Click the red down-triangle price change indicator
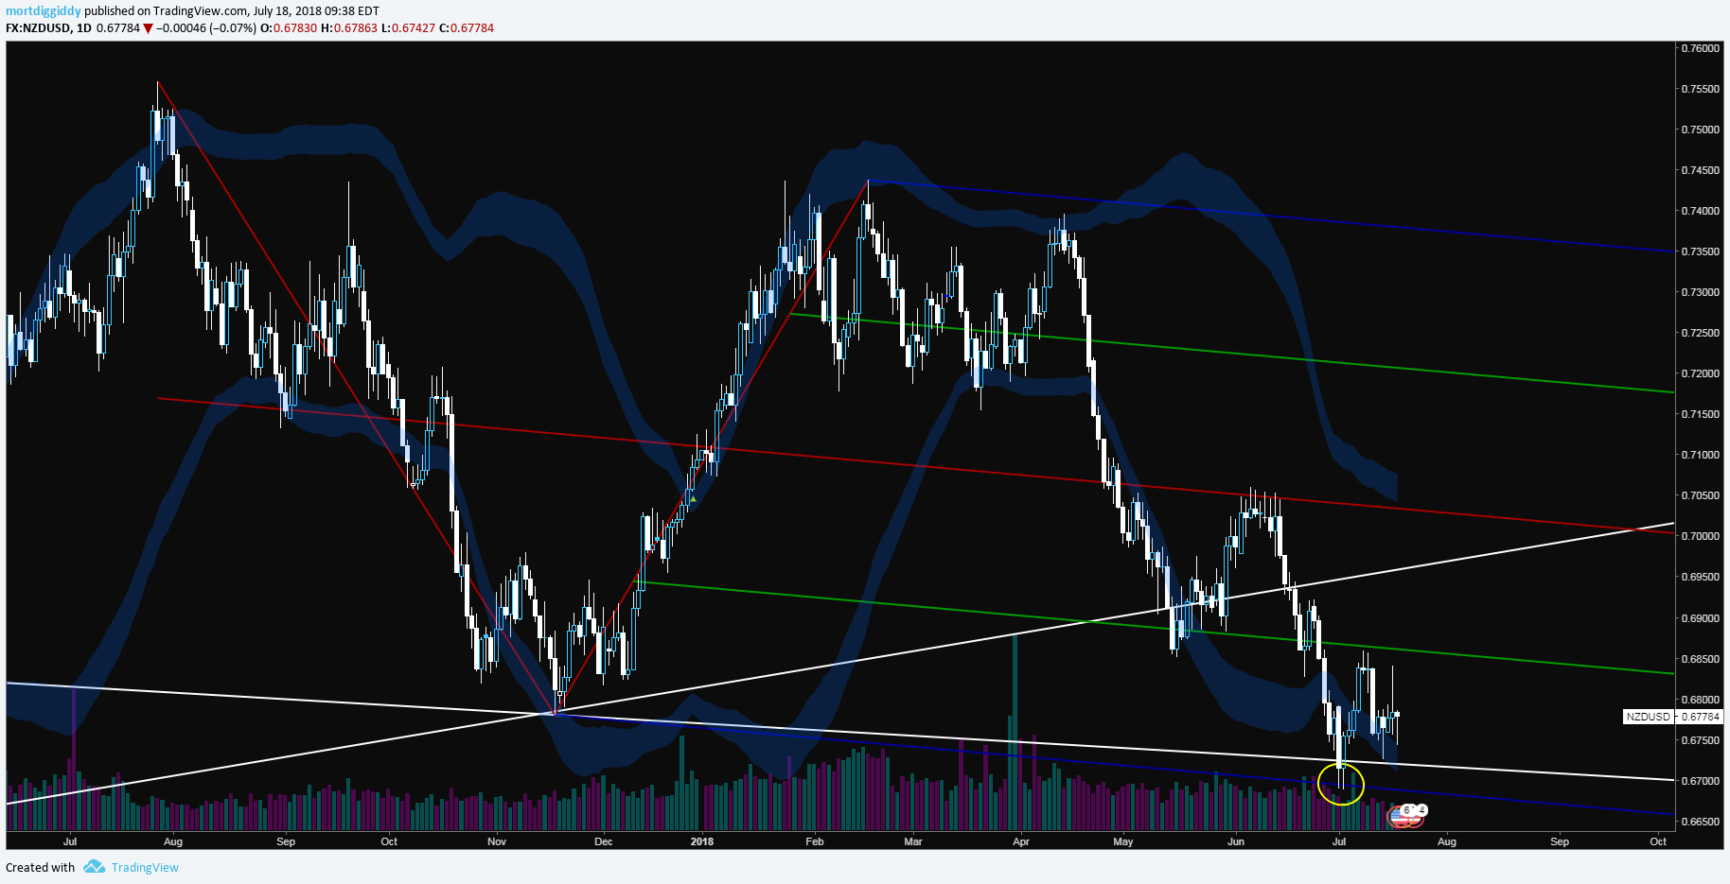1730x884 pixels. pyautogui.click(x=148, y=28)
